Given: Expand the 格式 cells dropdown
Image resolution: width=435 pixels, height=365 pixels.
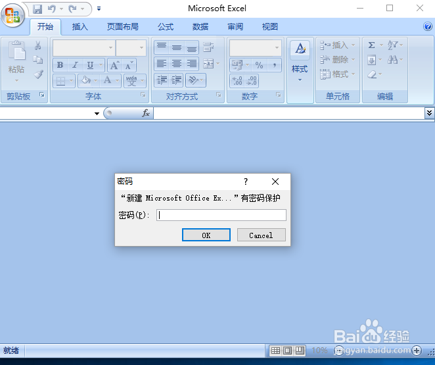Looking at the screenshot, I should click(353, 74).
